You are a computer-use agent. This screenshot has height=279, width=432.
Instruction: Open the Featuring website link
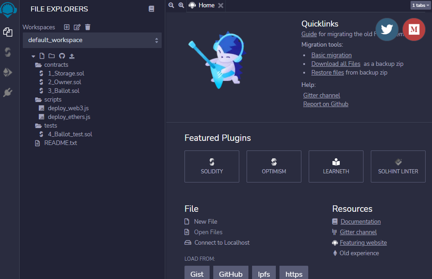[363, 242]
